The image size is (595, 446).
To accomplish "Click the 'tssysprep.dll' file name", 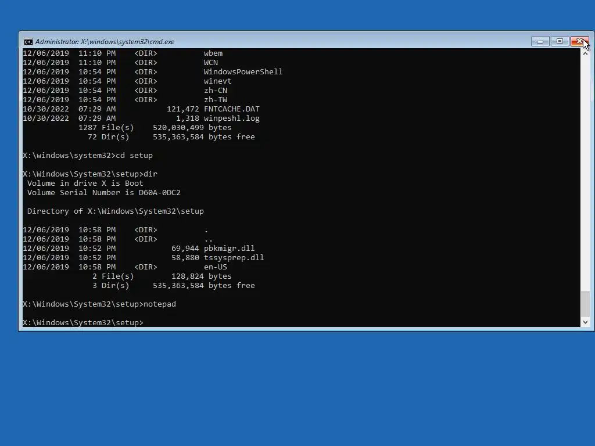I will tap(234, 257).
